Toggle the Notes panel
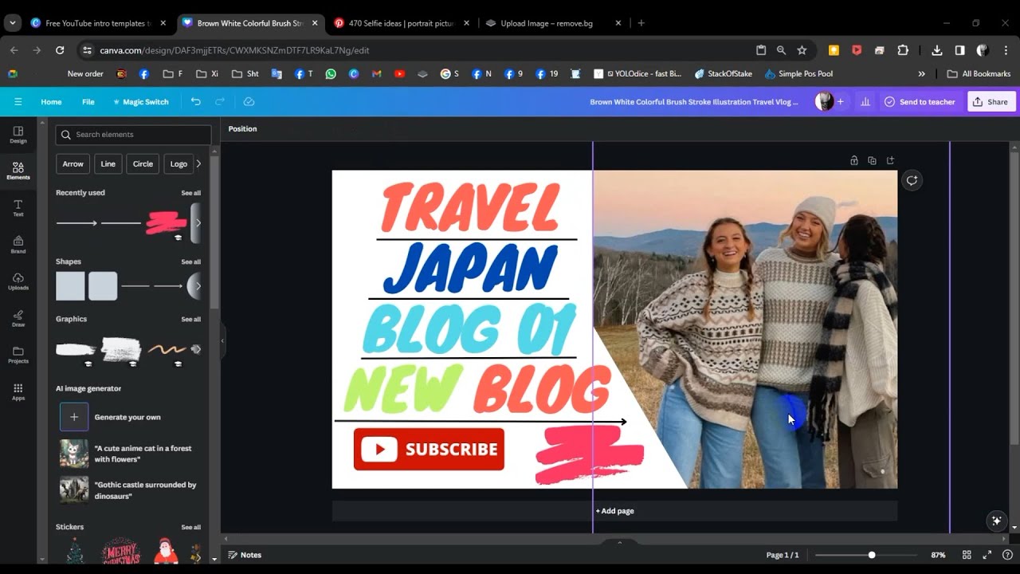1020x574 pixels. 245,555
